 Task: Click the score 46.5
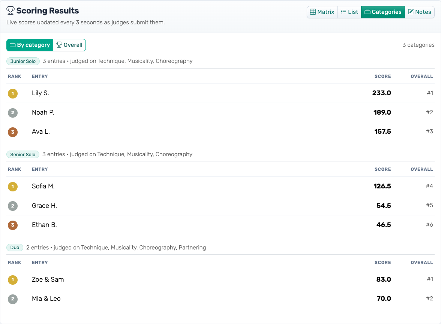tap(384, 225)
